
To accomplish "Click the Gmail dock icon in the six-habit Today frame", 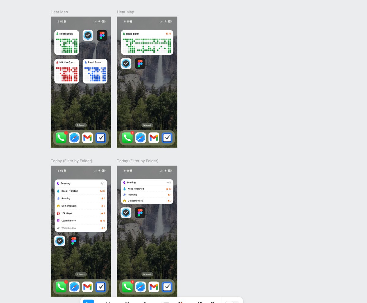I will tap(87, 287).
